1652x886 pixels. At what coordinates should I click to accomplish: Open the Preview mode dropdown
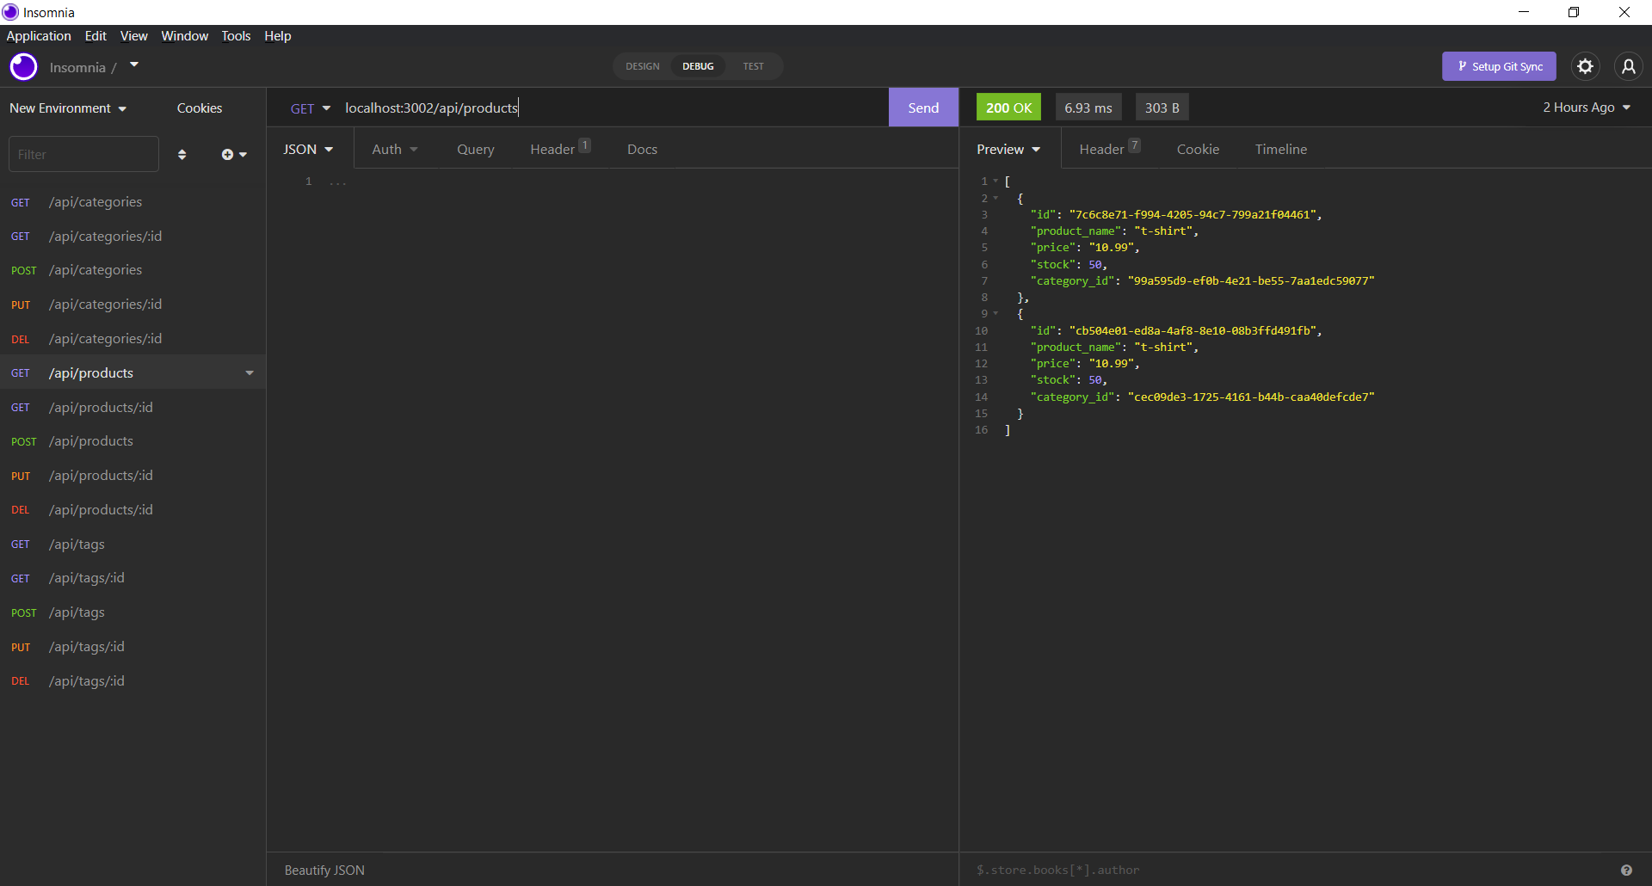(x=1008, y=149)
